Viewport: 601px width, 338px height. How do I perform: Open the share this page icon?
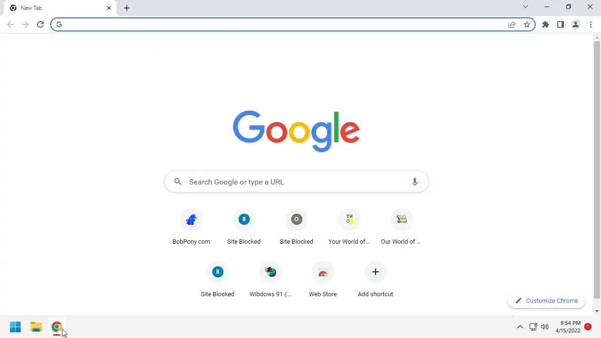click(512, 24)
